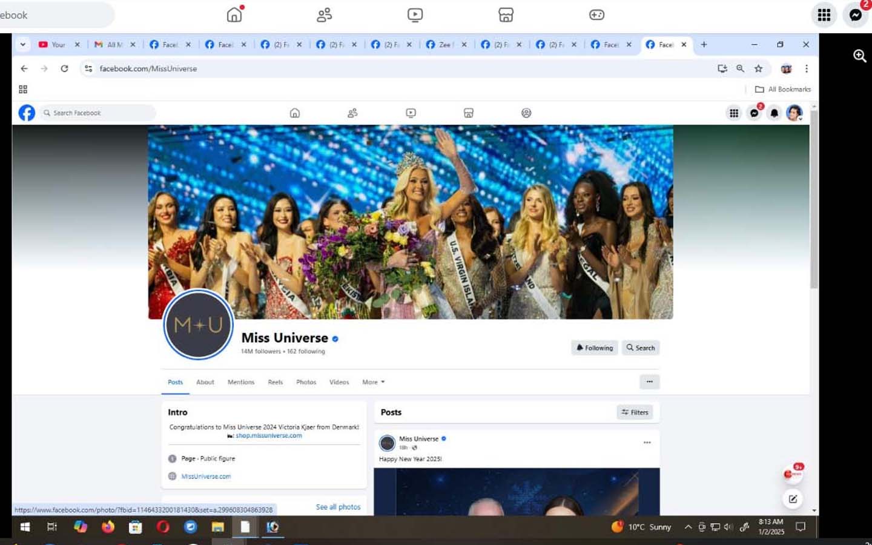Image resolution: width=872 pixels, height=545 pixels.
Task: Open the inner Facebook Video icon
Action: coord(411,113)
